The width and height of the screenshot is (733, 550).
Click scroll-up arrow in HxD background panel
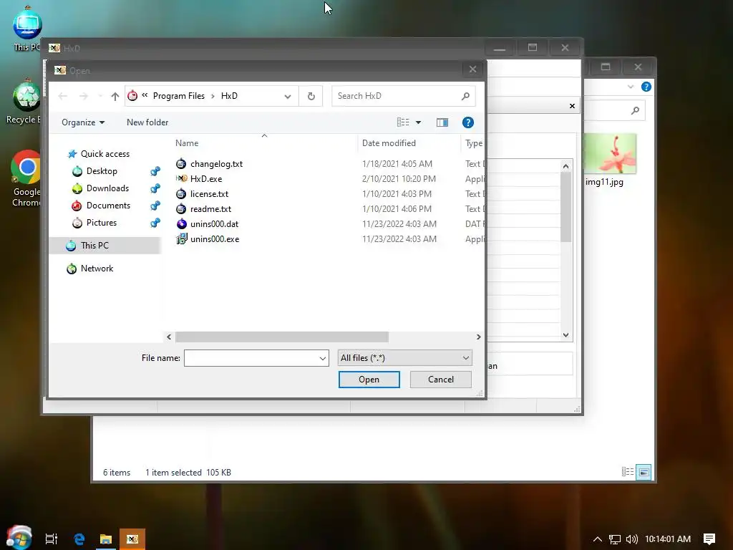tap(565, 166)
